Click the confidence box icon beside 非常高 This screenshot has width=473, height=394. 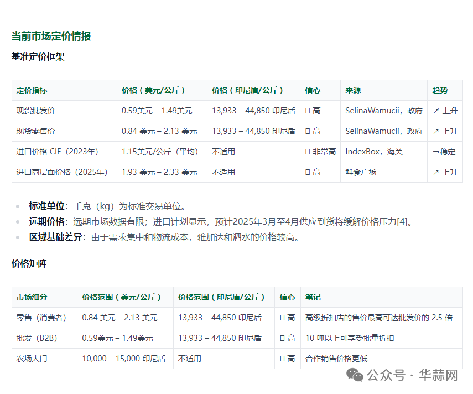(x=308, y=152)
